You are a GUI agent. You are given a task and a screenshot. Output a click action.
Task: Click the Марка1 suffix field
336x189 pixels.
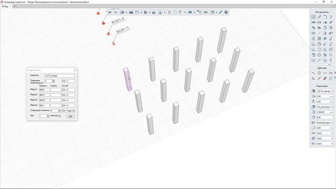(x=56, y=90)
